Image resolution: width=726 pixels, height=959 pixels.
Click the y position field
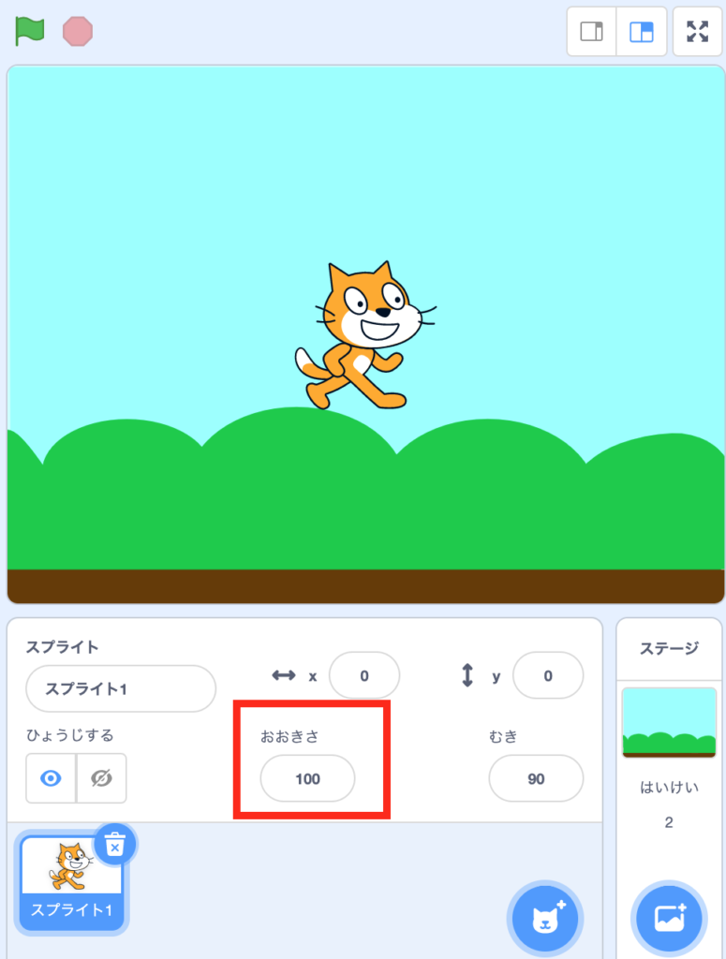(548, 675)
